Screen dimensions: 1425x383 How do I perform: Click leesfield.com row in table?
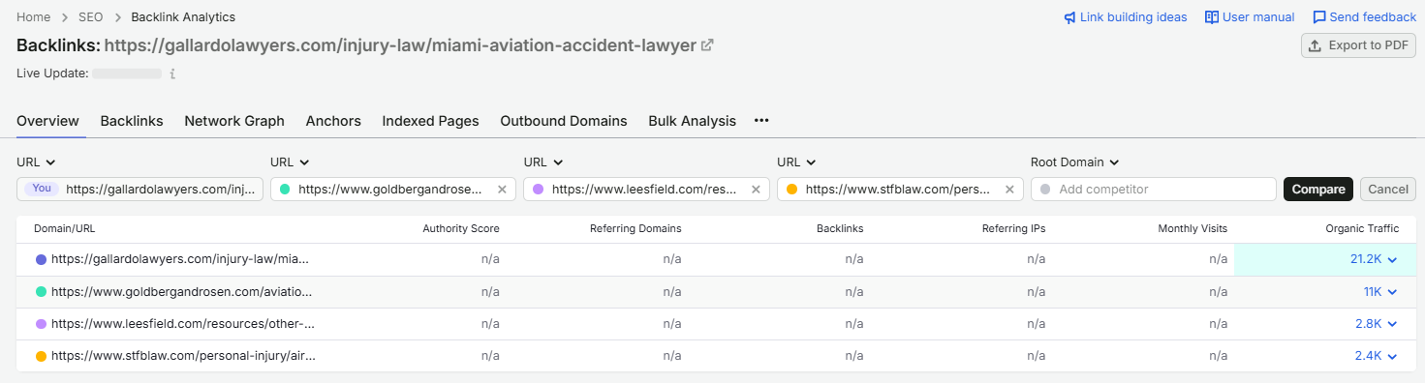click(716, 323)
